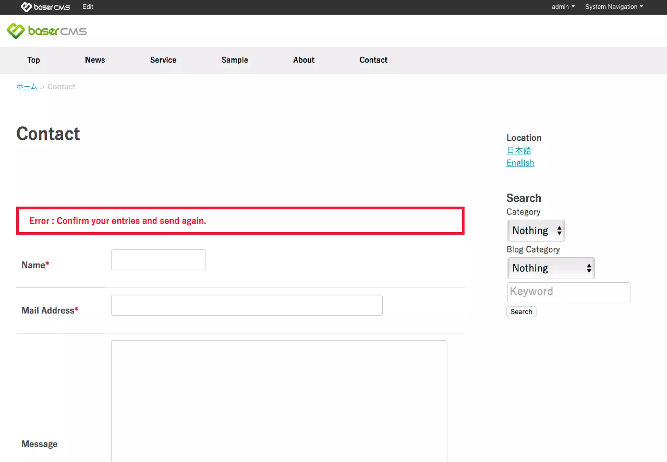The width and height of the screenshot is (667, 462).
Task: Open the admin user dropdown
Action: click(563, 7)
